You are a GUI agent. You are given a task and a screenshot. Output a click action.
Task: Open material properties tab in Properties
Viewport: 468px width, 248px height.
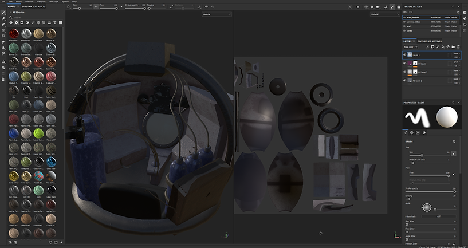(424, 132)
